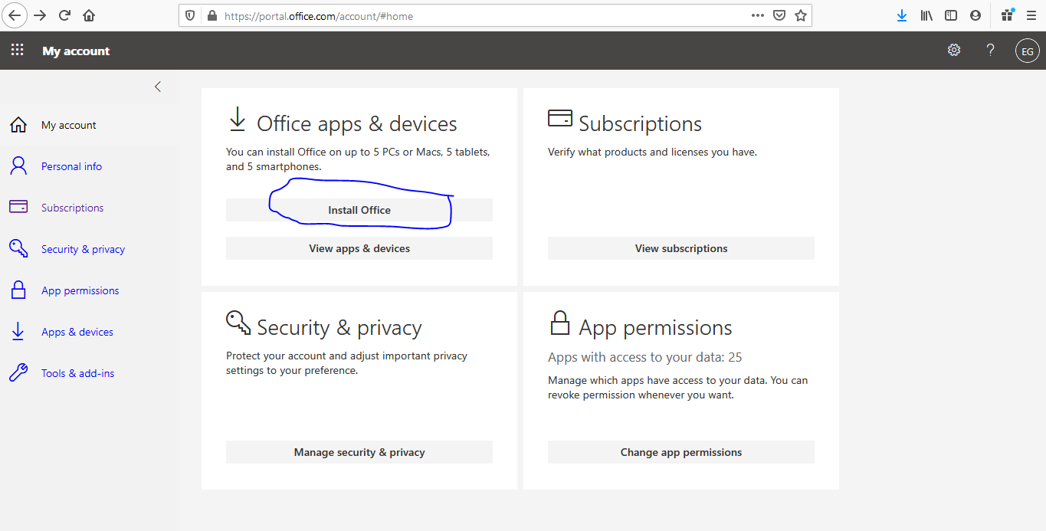Select My account in navigation

coord(69,125)
